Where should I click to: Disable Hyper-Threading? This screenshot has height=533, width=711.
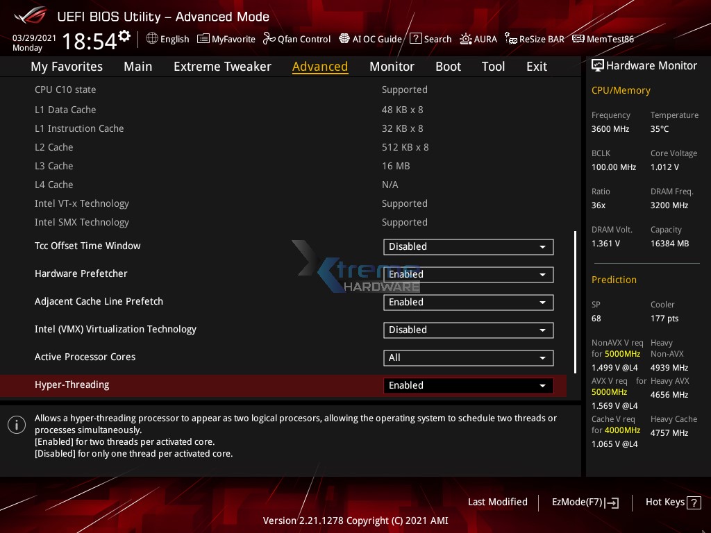pyautogui.click(x=468, y=385)
